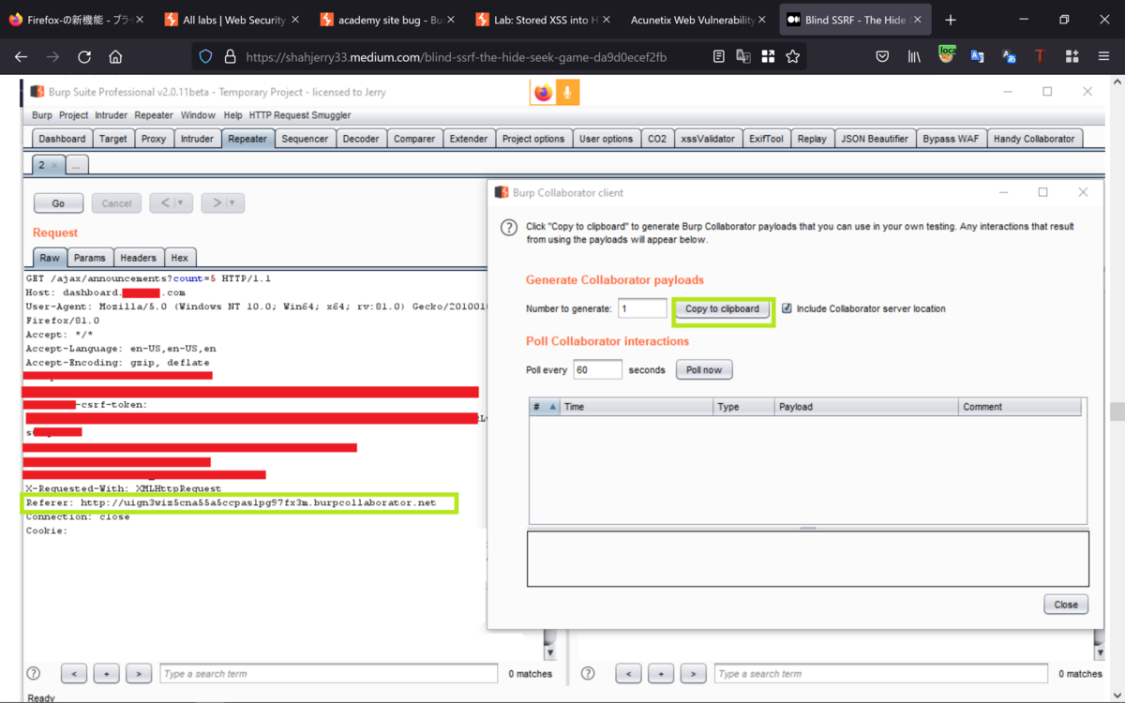Click the Referer header line in request
Screen dimensions: 1125x703
click(232, 502)
